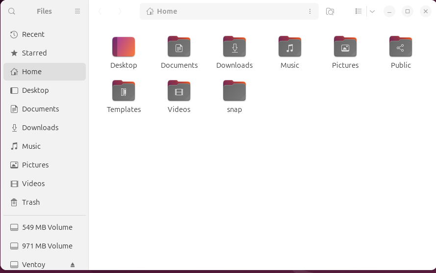Click the Home path bar button
The image size is (436, 273).
pos(162,11)
